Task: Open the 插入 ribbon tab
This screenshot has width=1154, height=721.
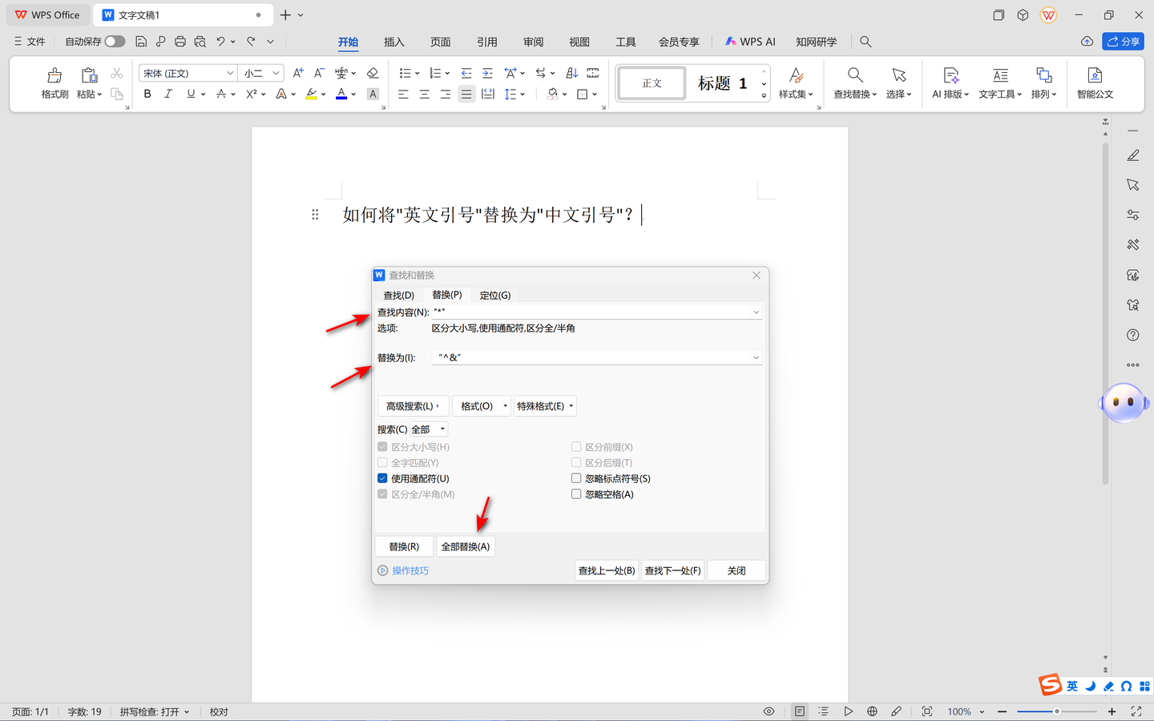Action: tap(393, 42)
